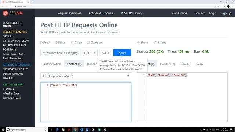Click the microphone icon in taskbar search
Image resolution: width=235 pixels, height=132 pixels.
(x=46, y=129)
